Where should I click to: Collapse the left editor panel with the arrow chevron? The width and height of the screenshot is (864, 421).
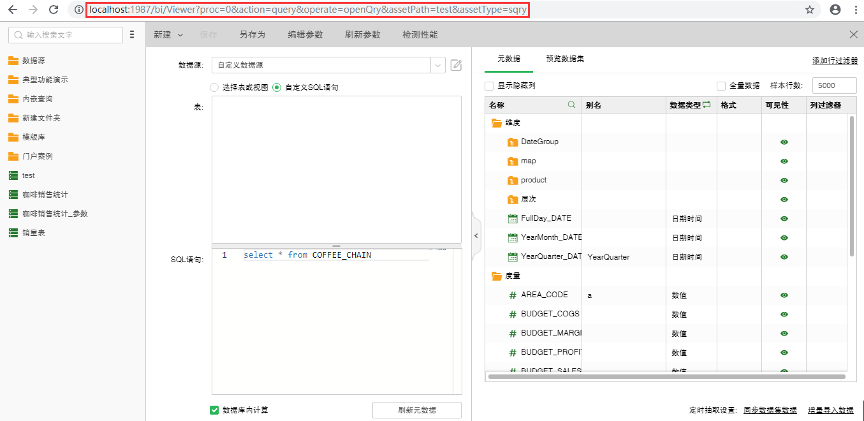[x=476, y=235]
